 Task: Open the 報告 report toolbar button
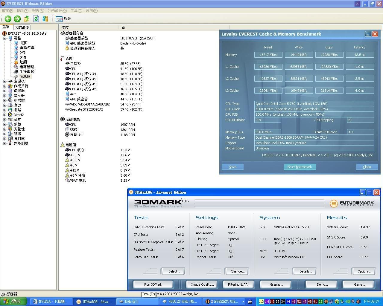(63, 19)
